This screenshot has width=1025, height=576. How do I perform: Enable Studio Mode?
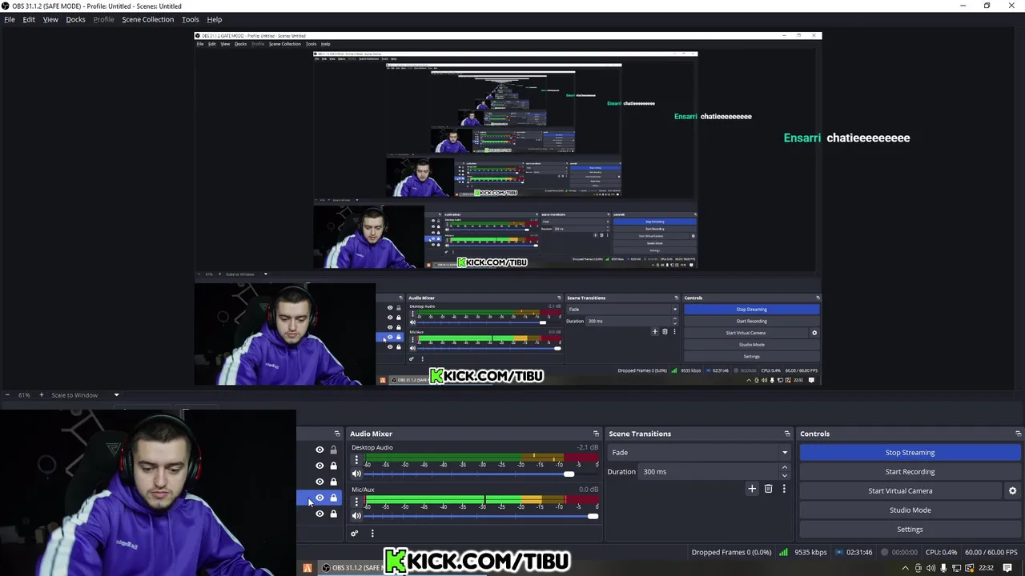[x=910, y=510]
